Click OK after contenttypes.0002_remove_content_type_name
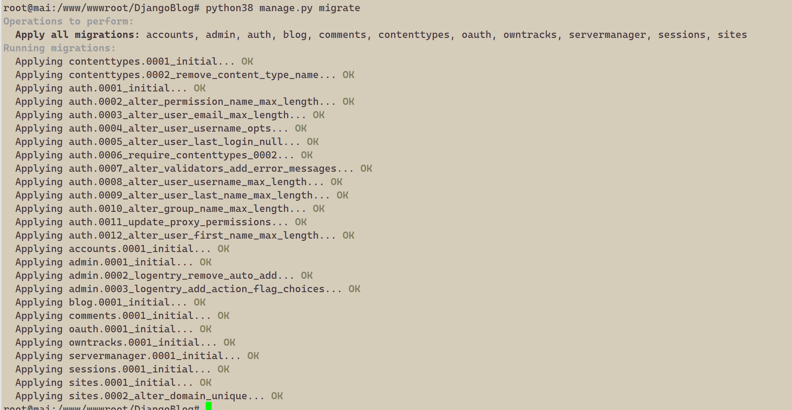Viewport: 792px width, 410px height. (348, 75)
